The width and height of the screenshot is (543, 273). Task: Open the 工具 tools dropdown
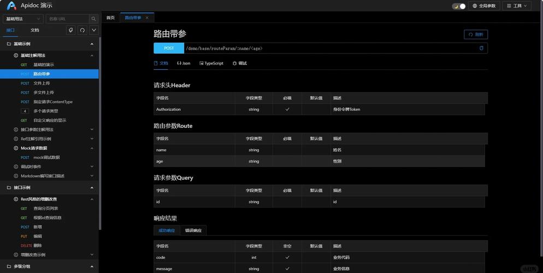click(517, 6)
